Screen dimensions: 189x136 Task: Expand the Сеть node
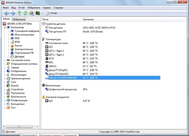point(5,82)
